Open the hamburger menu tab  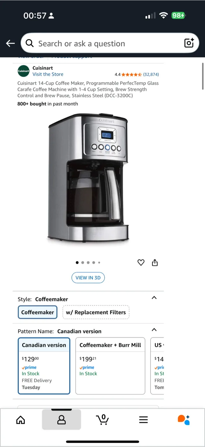click(143, 420)
